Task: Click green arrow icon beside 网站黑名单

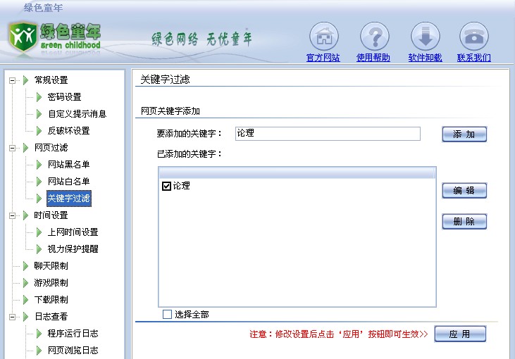Action: [39, 165]
